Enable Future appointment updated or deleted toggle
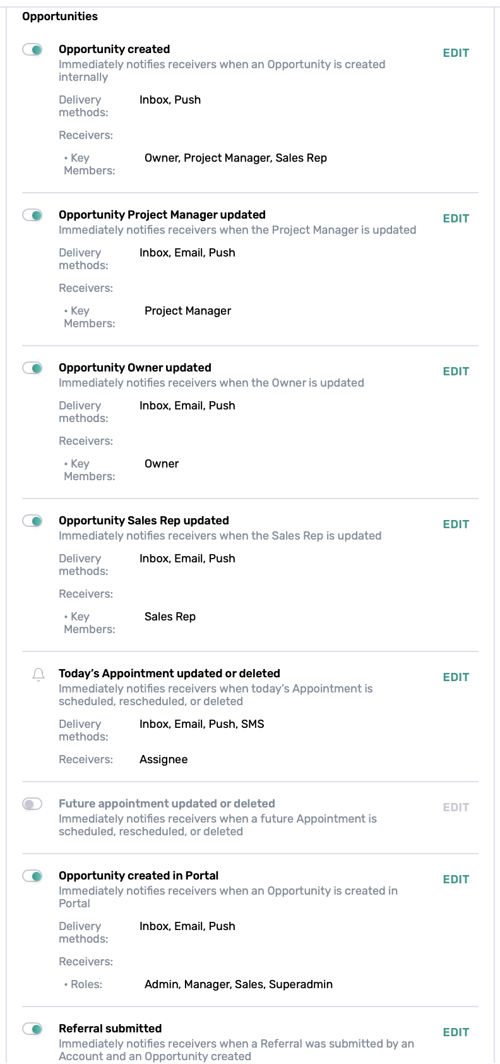Viewport: 500px width, 1064px height. click(32, 804)
